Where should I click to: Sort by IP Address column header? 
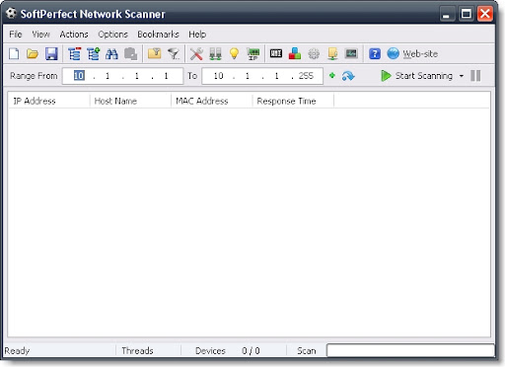49,101
